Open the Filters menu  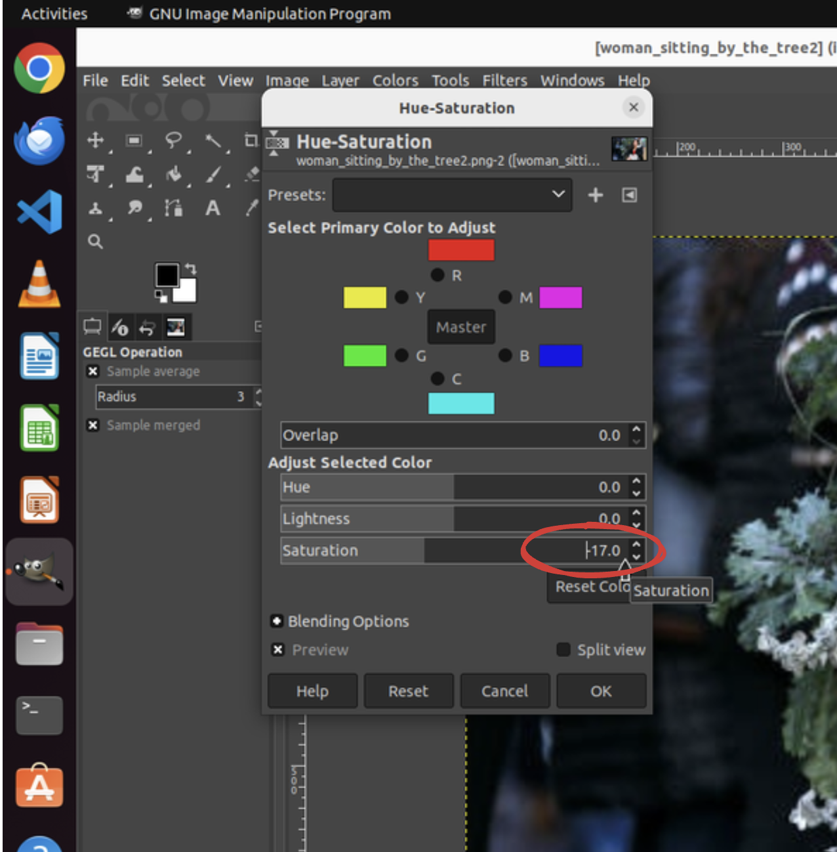(x=504, y=81)
